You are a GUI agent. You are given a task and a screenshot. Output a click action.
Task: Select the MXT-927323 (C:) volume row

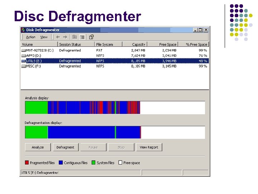coord(115,50)
